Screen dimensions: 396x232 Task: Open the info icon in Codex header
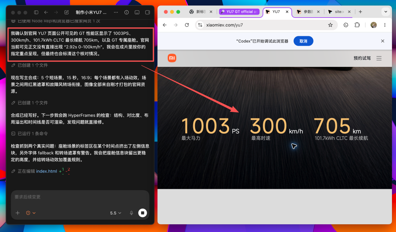(x=126, y=12)
